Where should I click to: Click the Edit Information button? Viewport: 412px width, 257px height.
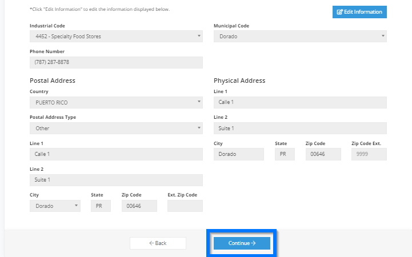click(359, 12)
